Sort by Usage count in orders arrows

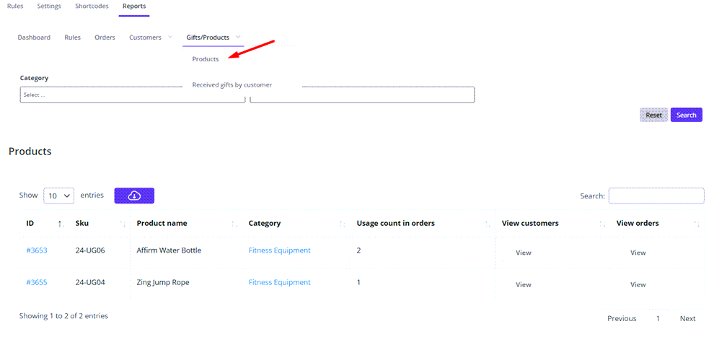(x=488, y=224)
